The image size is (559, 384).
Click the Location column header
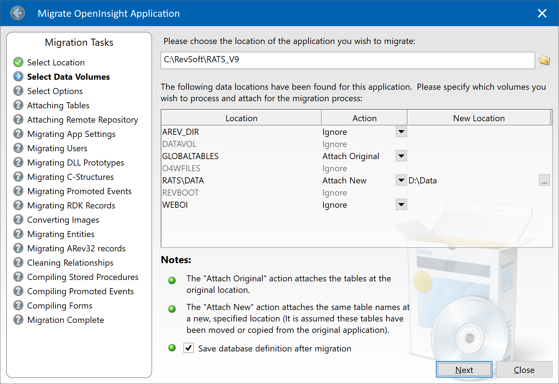[x=241, y=118]
